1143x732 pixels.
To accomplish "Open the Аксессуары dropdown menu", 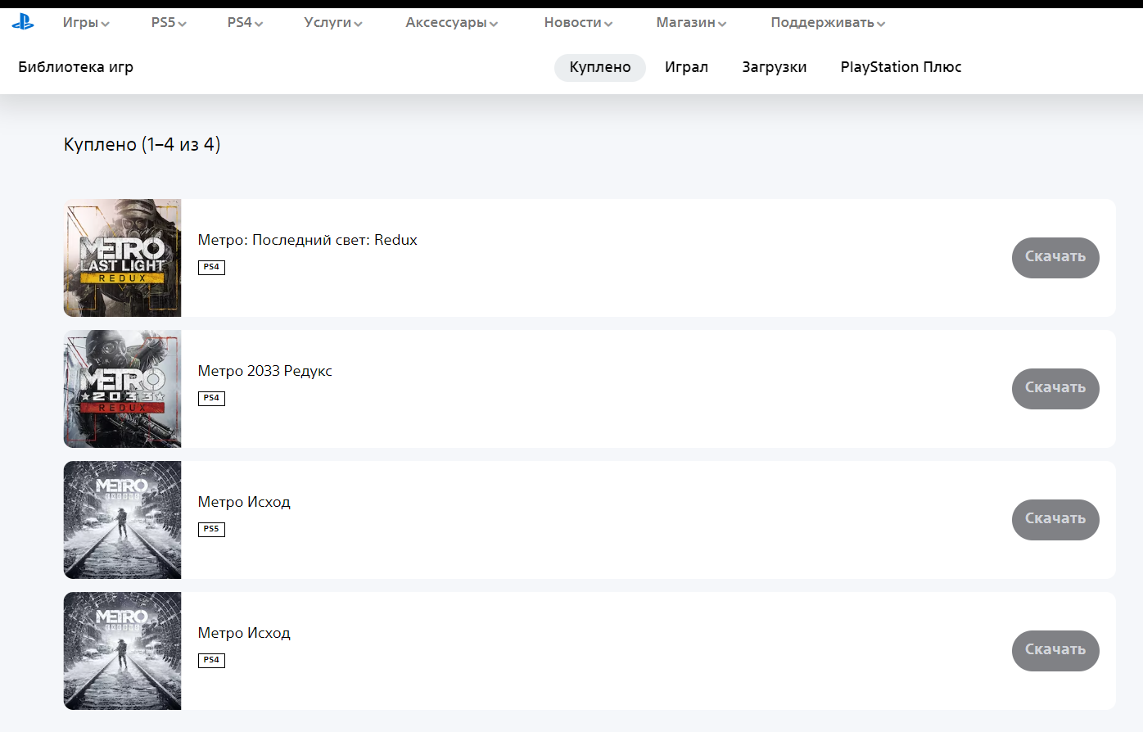I will (451, 23).
